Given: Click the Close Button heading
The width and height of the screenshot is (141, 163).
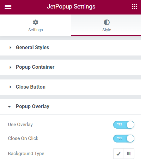Looking at the screenshot, I should 31,87.
